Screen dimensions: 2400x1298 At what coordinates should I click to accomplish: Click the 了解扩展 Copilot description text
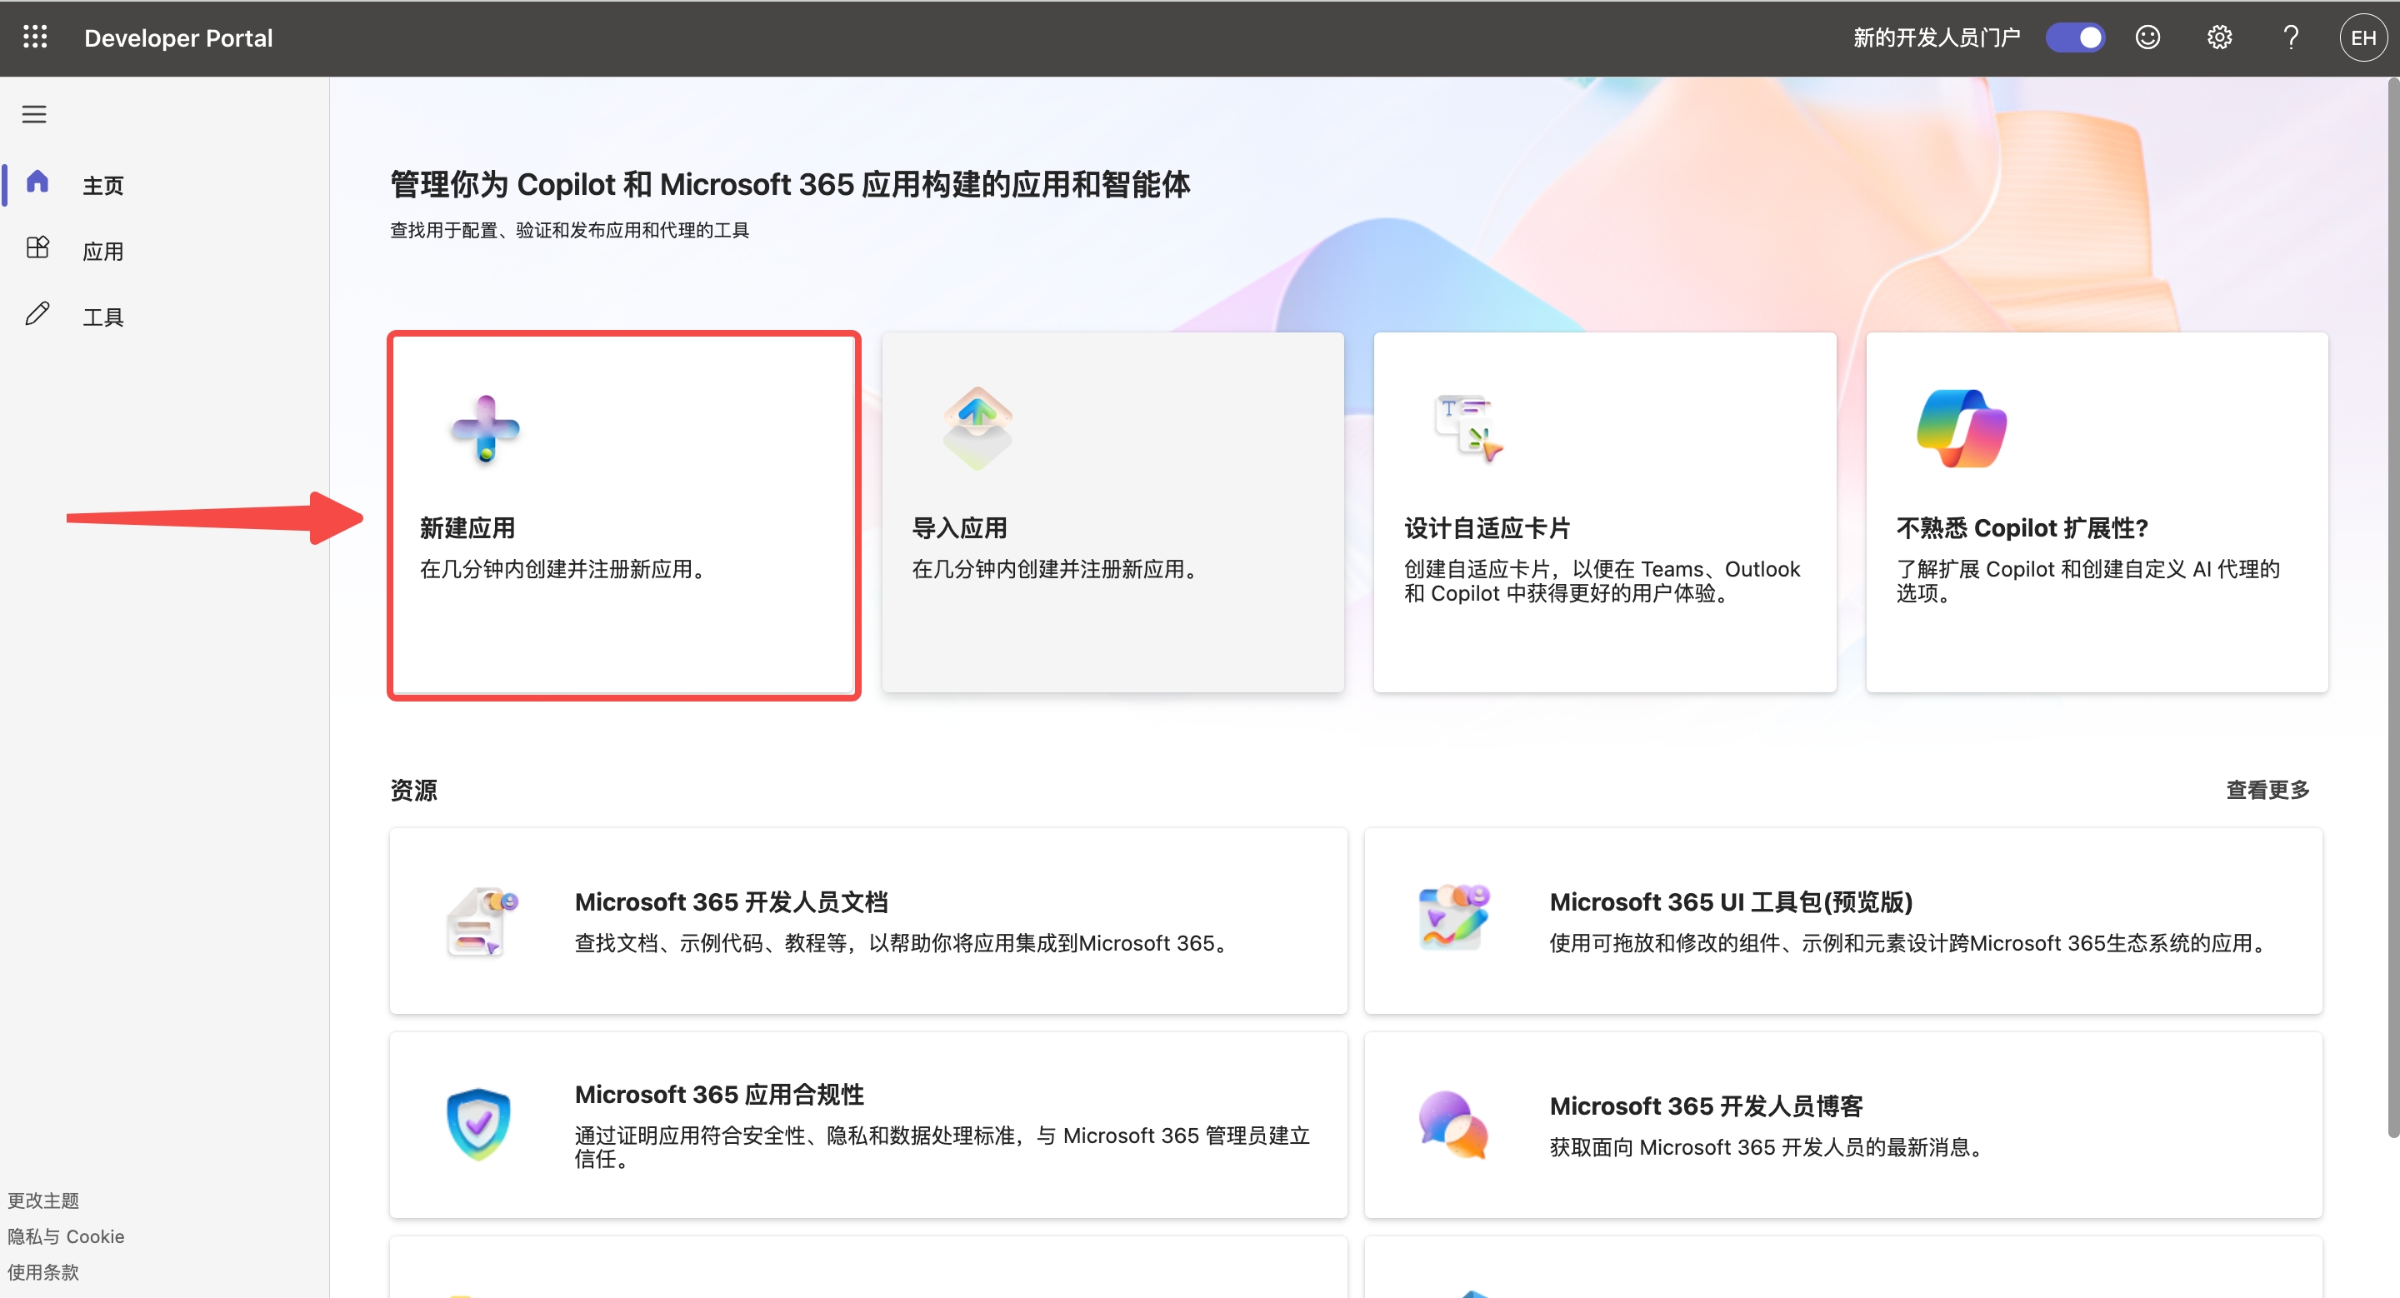click(2087, 581)
